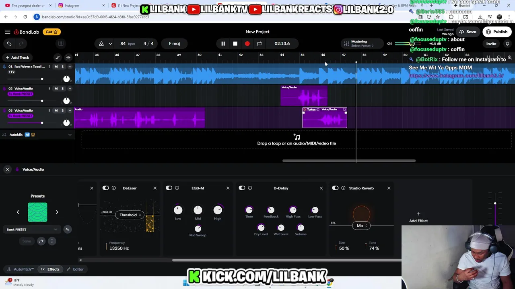Screen dimensions: 515x289
Task: Expand track 02 options chevron
Action: [70, 88]
